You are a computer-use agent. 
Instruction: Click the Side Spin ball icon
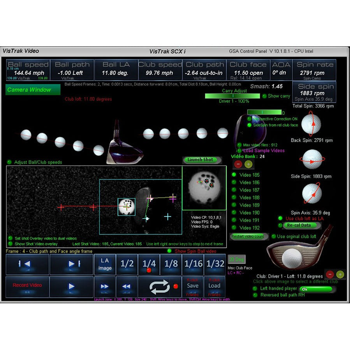[312, 159]
